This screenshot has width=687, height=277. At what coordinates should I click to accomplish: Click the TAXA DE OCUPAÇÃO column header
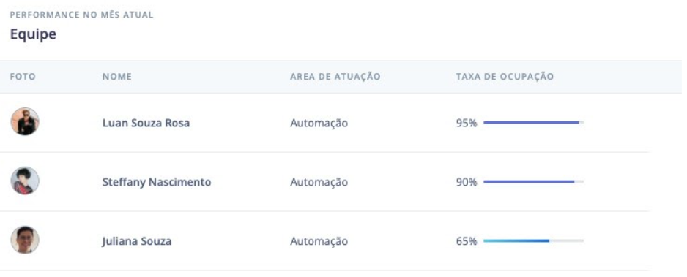pos(505,77)
